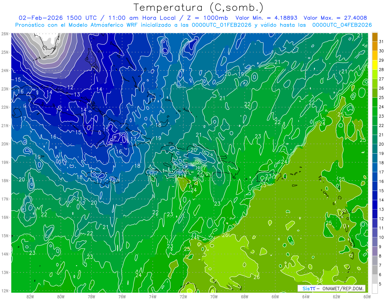Click the 14N latitude axis label

click(x=5, y=254)
